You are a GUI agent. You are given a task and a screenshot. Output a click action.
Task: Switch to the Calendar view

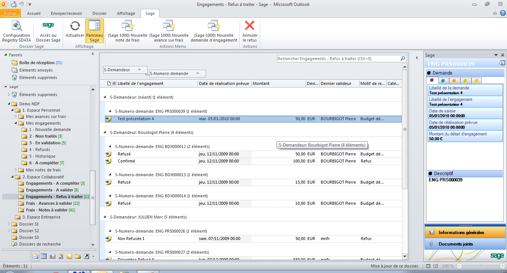tap(44, 256)
